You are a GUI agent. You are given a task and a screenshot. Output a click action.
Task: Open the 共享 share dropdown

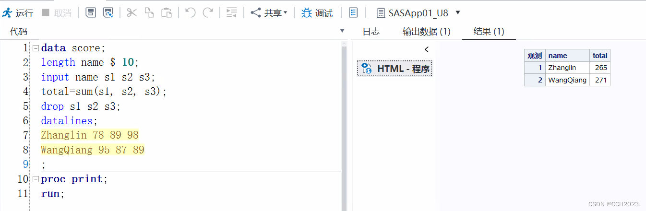[x=269, y=13]
